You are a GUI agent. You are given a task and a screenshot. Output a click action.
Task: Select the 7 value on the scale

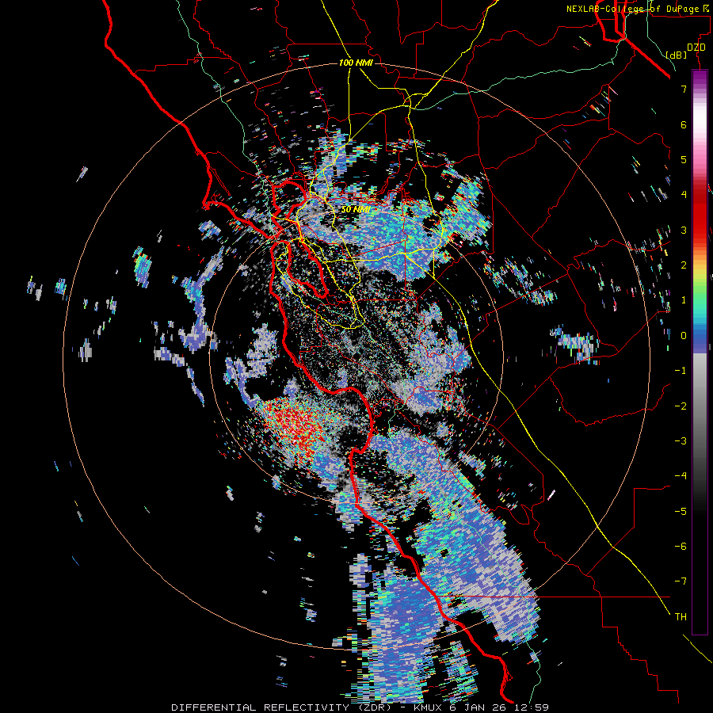point(684,89)
